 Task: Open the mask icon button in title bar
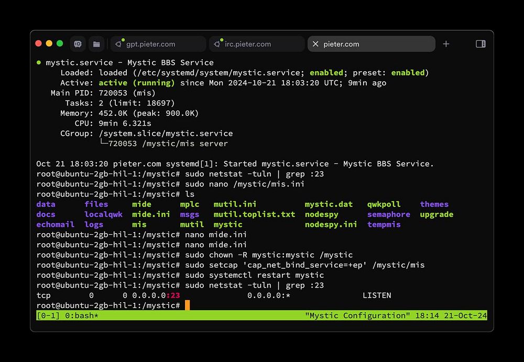pyautogui.click(x=78, y=44)
